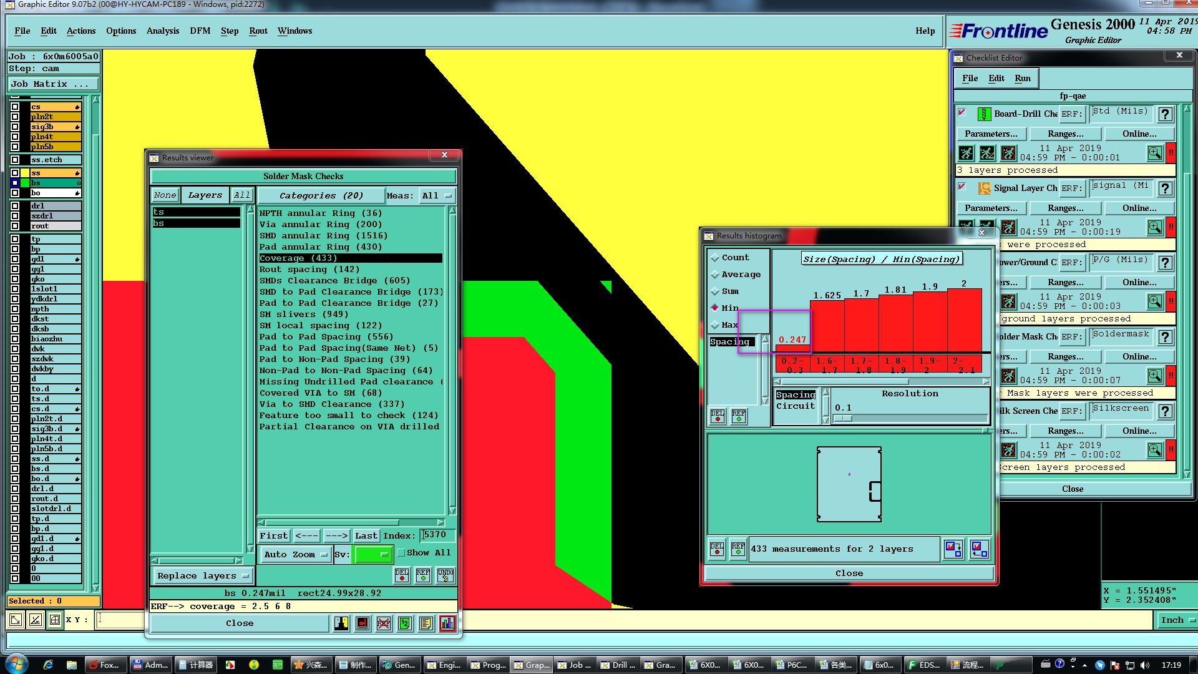Click the magnifier icon for Board-Drill Checks

click(1154, 153)
